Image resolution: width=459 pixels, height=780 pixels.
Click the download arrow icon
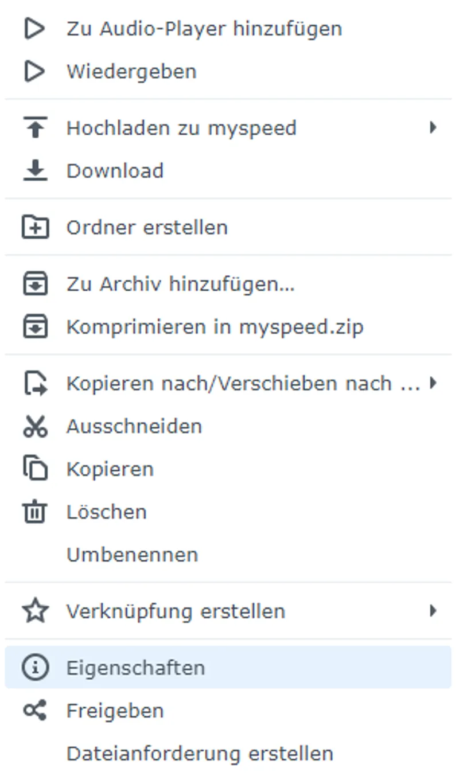point(34,170)
